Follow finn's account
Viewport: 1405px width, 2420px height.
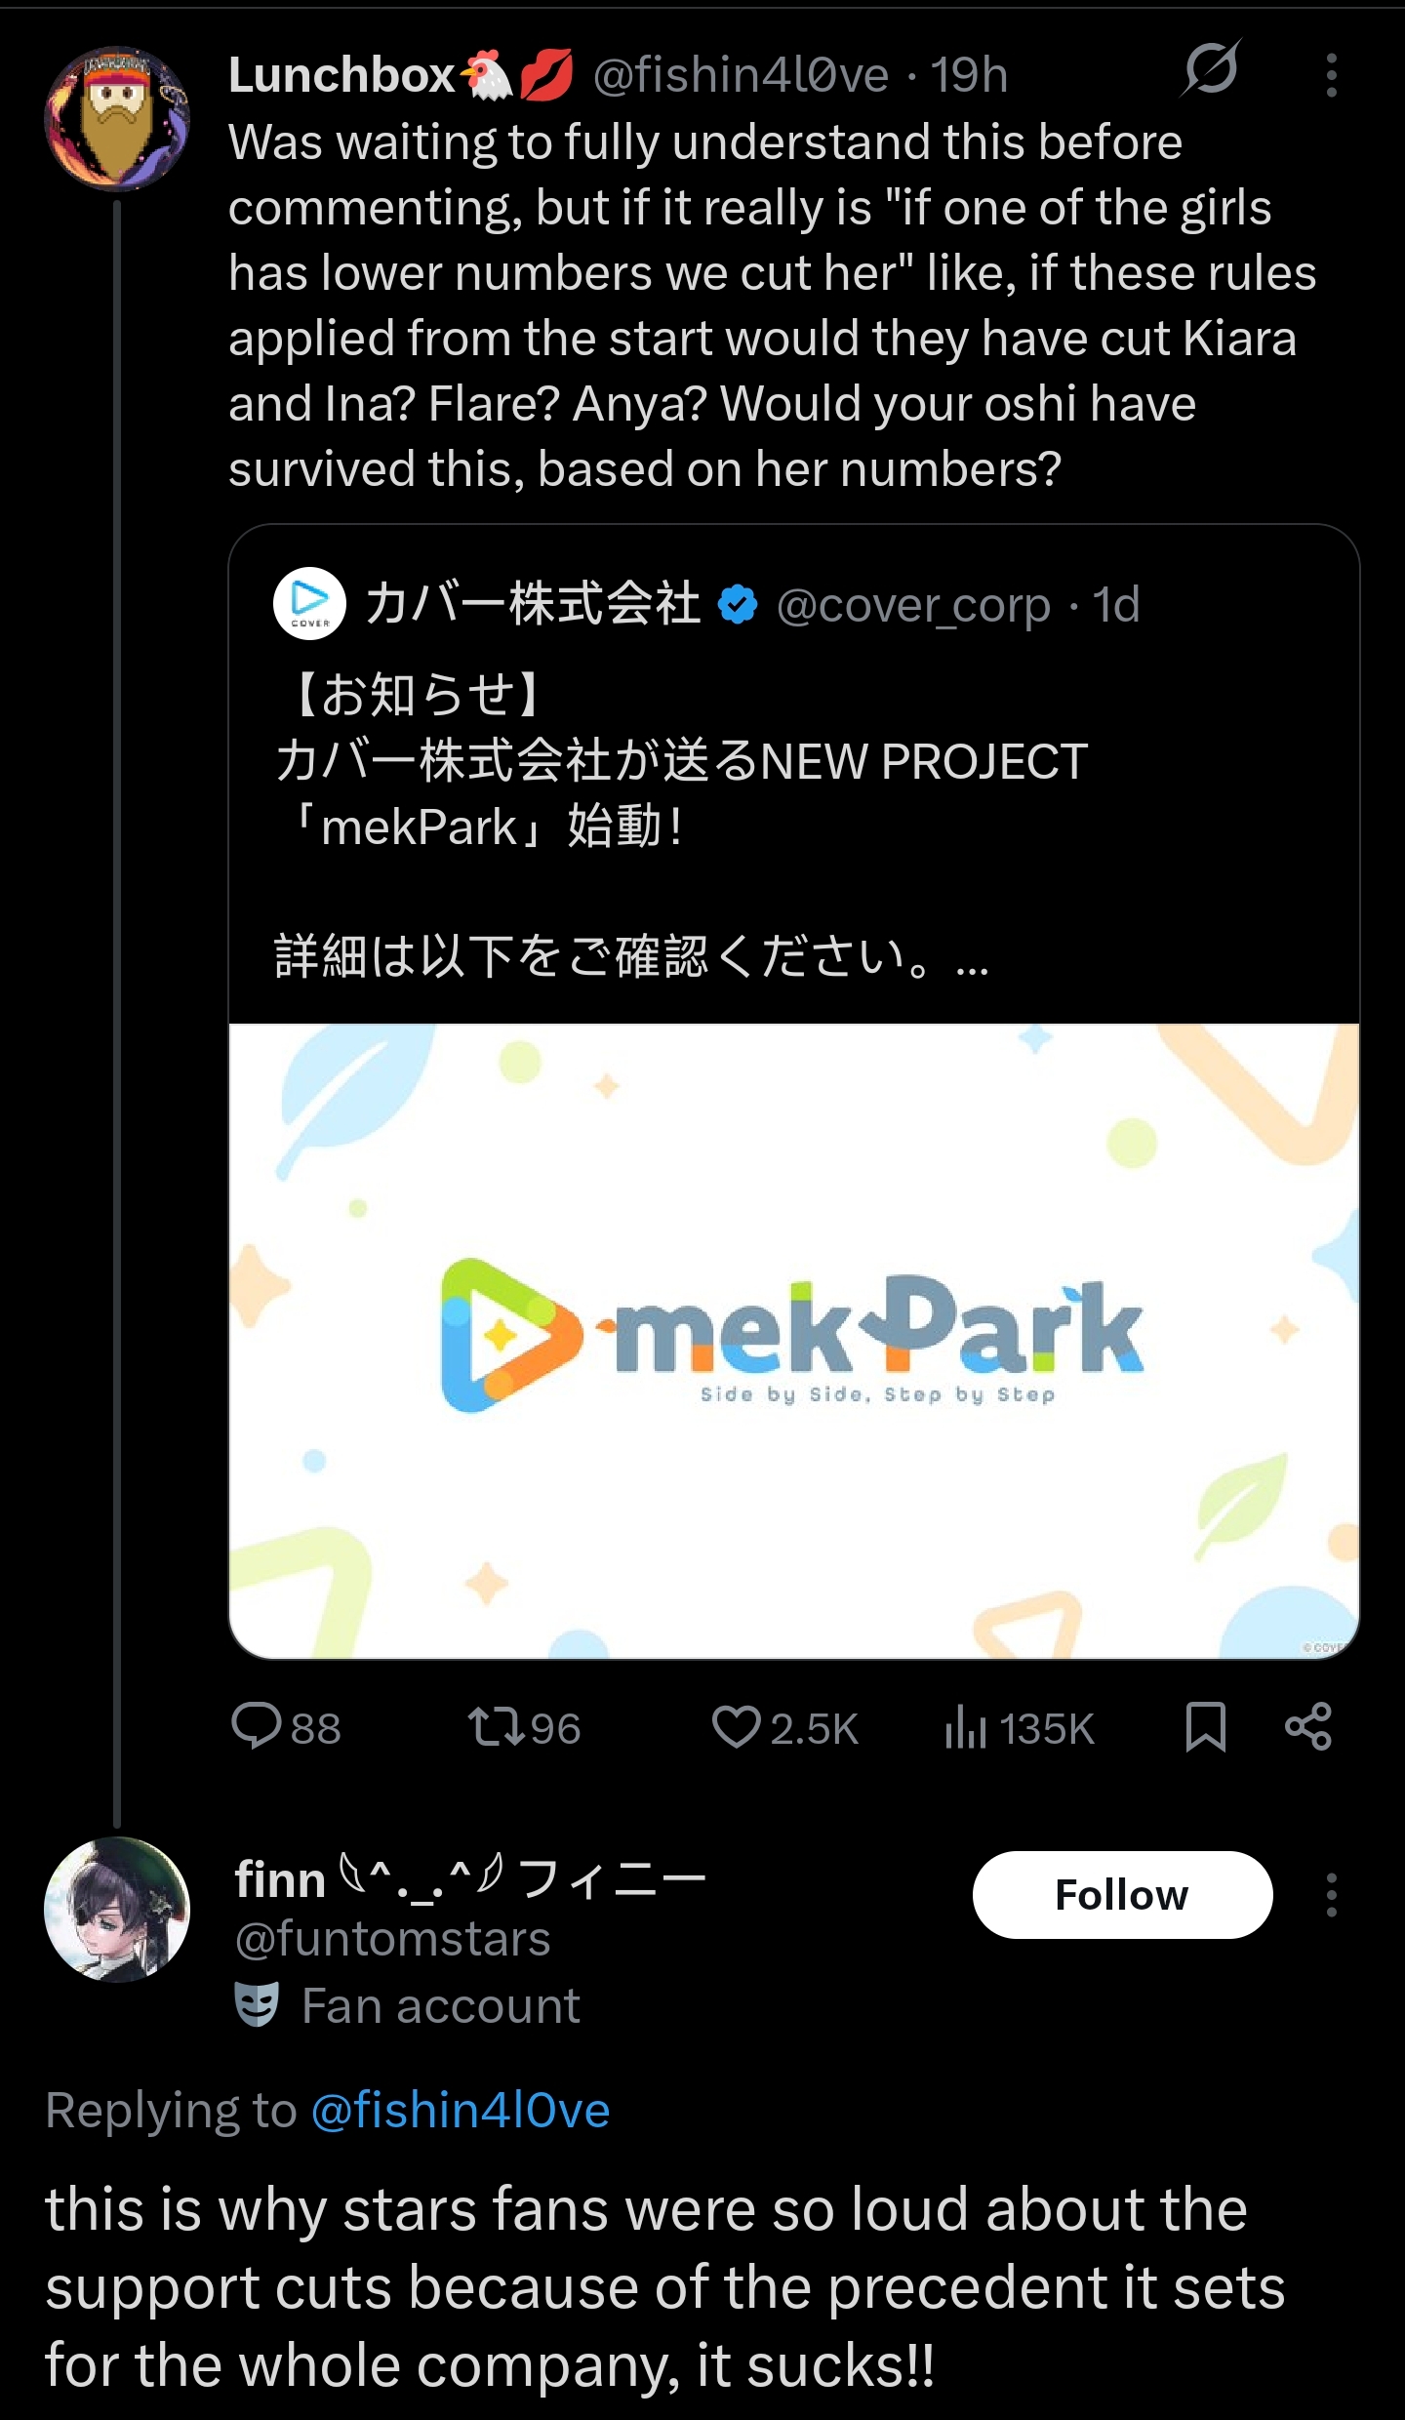1122,1894
